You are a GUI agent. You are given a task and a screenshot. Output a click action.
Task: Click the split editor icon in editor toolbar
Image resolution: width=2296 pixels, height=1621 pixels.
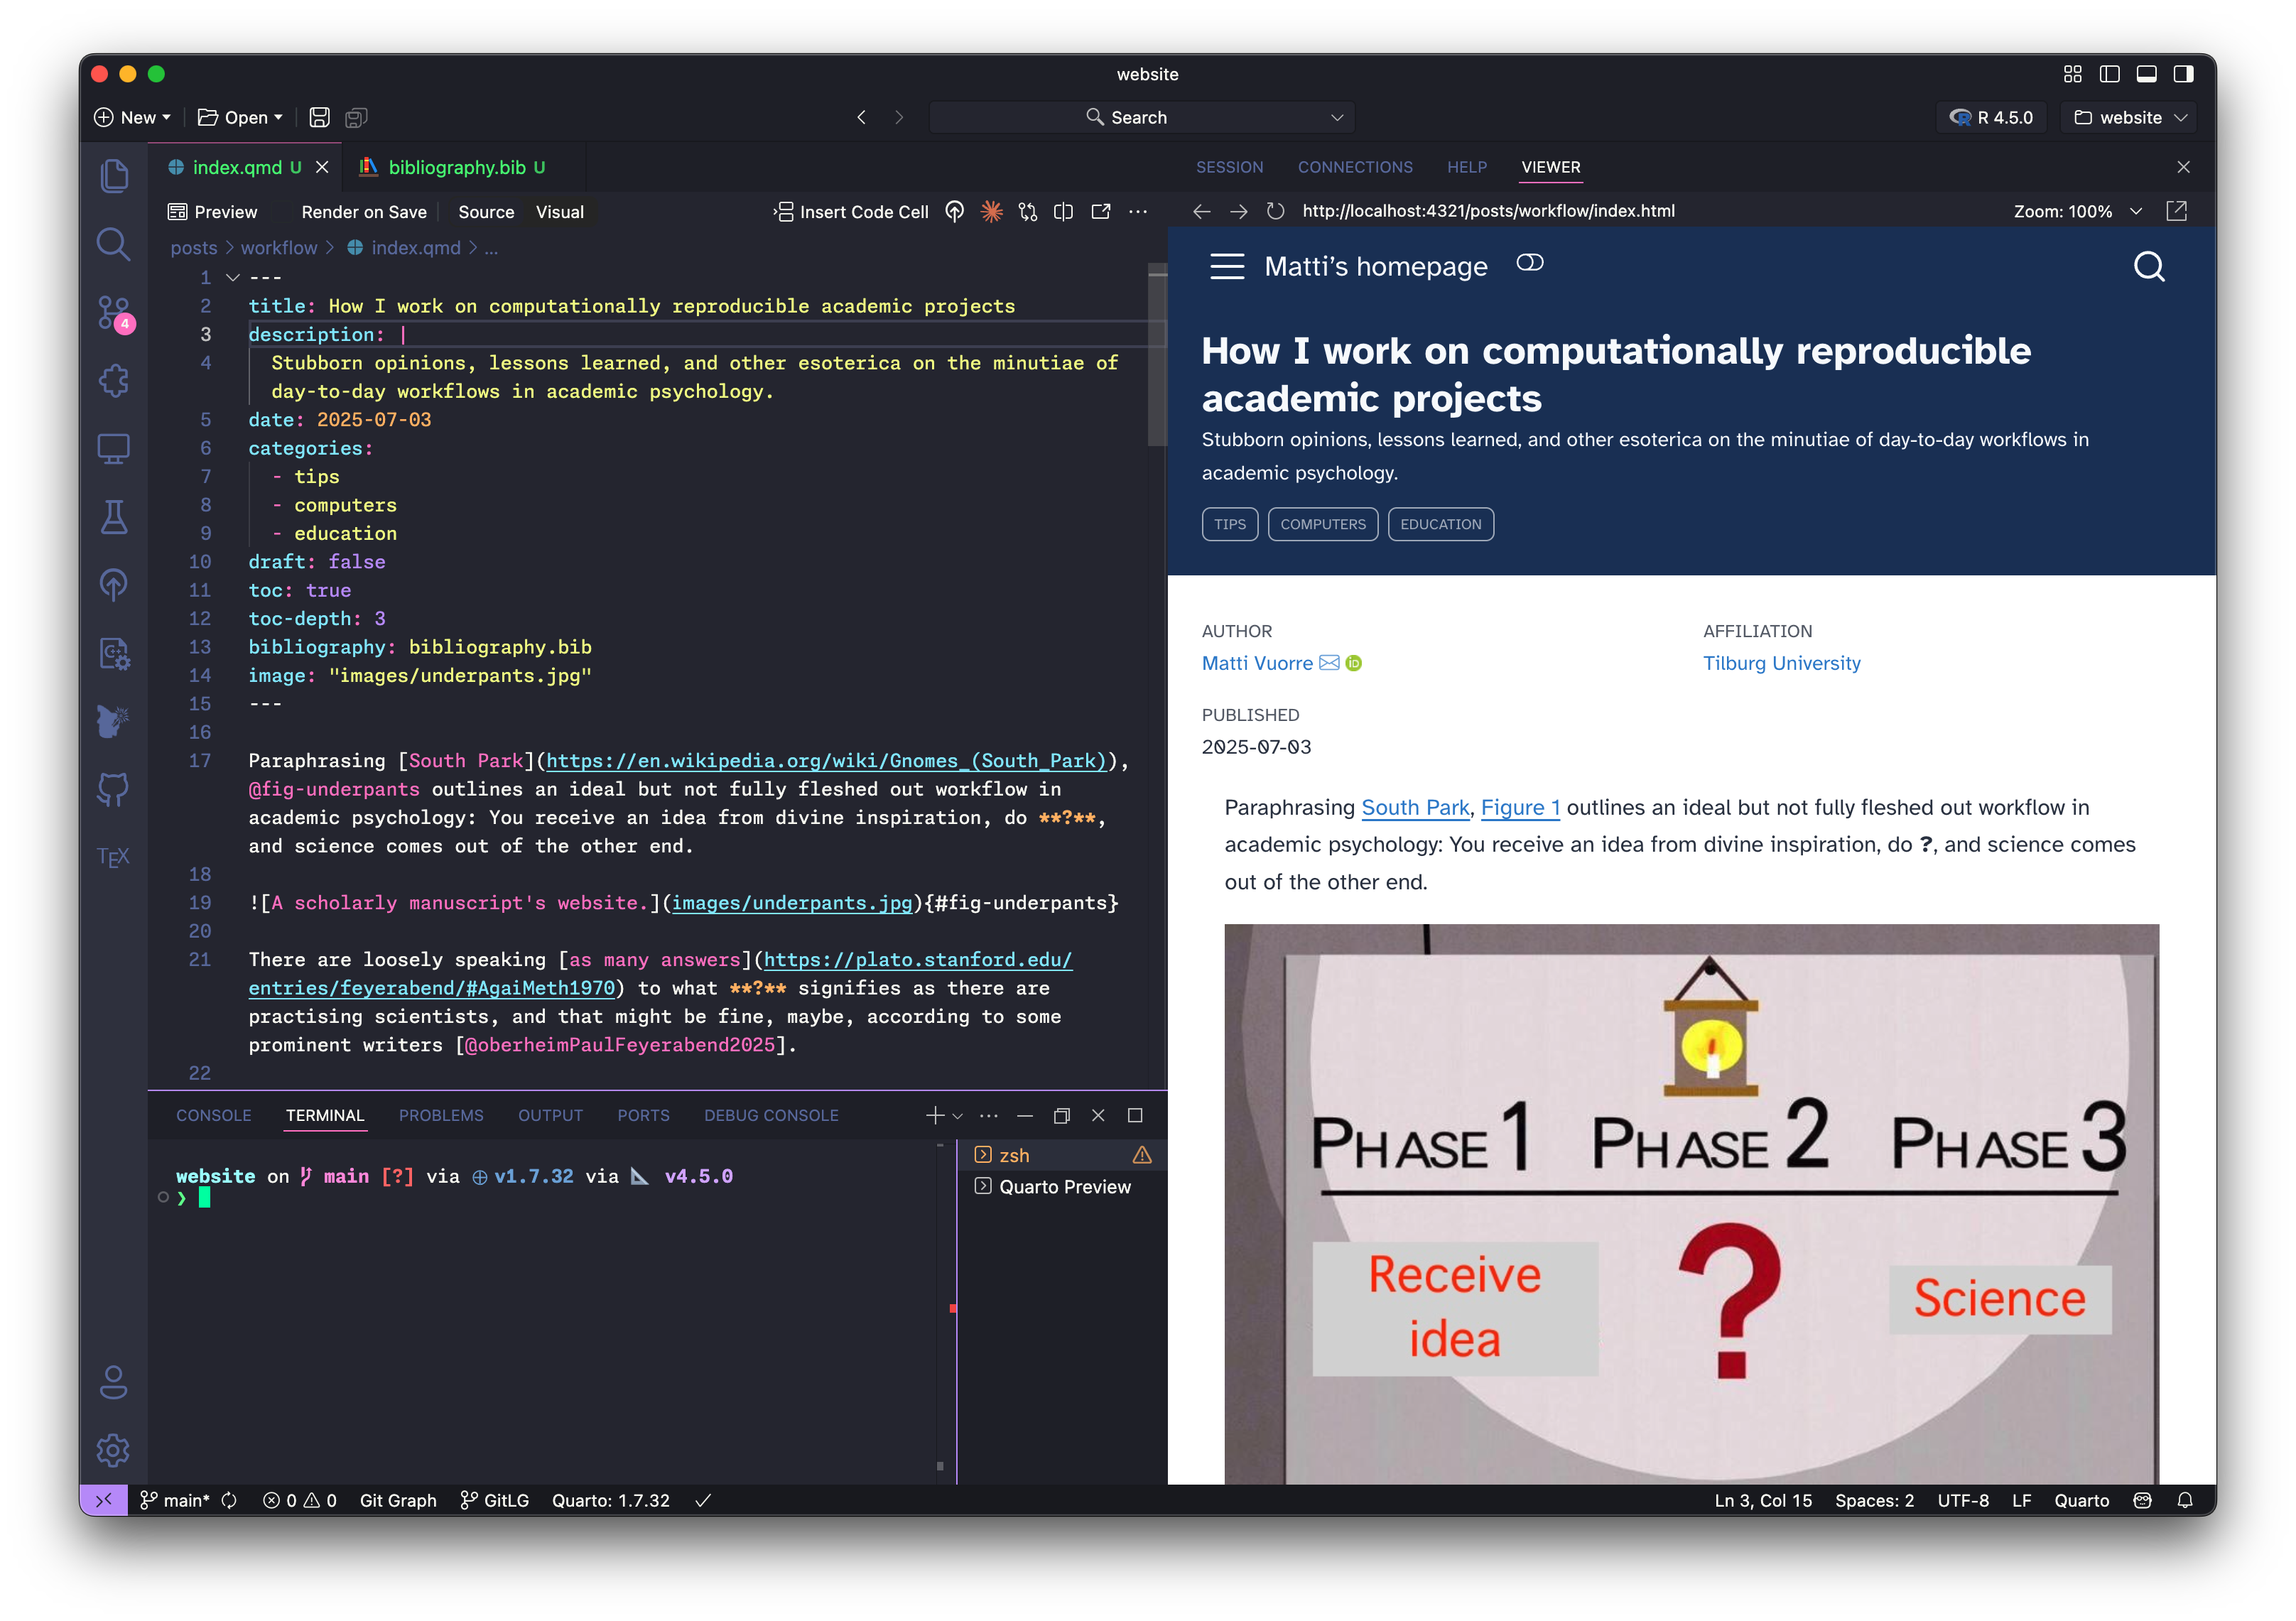(1063, 211)
